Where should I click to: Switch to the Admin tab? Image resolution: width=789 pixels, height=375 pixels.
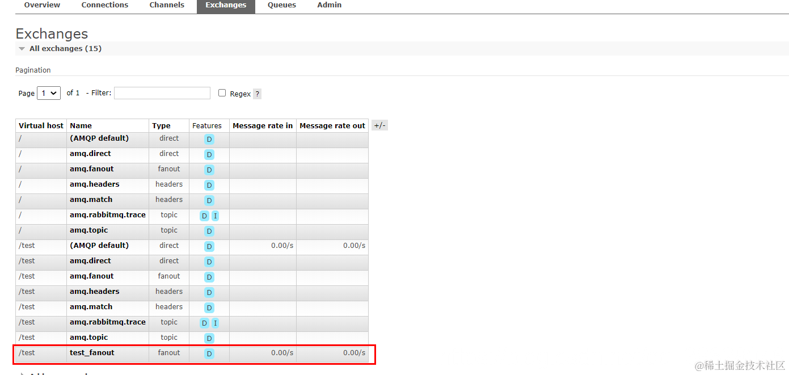point(330,5)
